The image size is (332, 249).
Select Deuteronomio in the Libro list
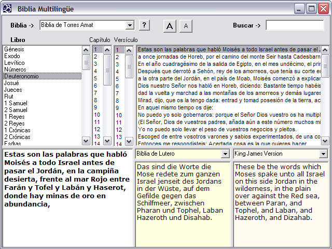[43, 76]
